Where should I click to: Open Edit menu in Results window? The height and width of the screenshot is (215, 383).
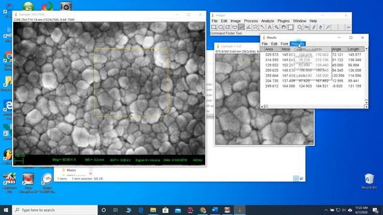tap(274, 44)
